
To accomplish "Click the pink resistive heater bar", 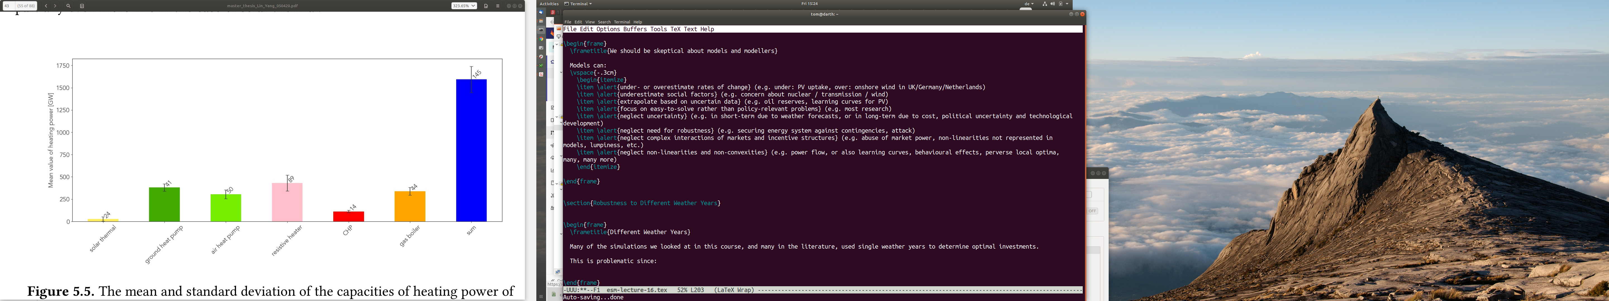I will (x=287, y=203).
